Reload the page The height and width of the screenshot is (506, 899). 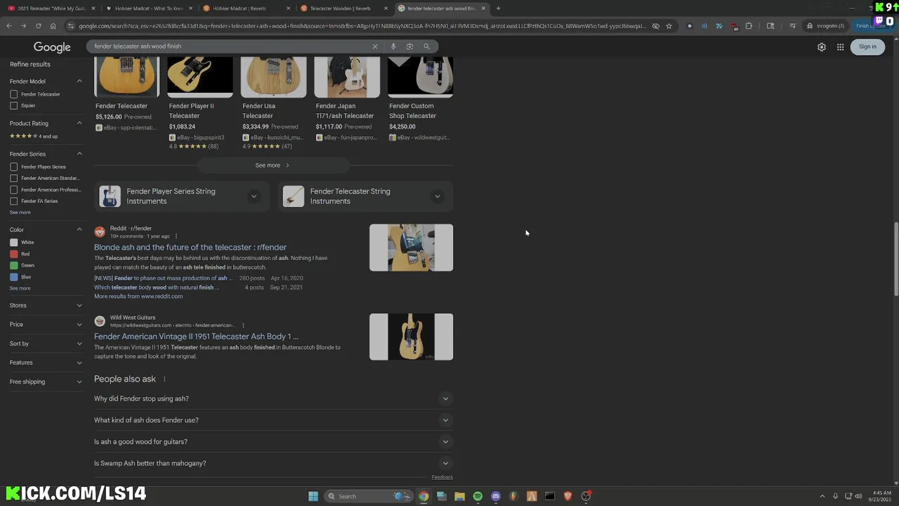[39, 26]
